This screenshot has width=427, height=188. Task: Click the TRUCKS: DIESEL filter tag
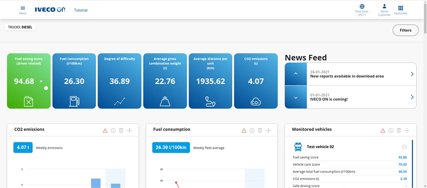pyautogui.click(x=20, y=28)
